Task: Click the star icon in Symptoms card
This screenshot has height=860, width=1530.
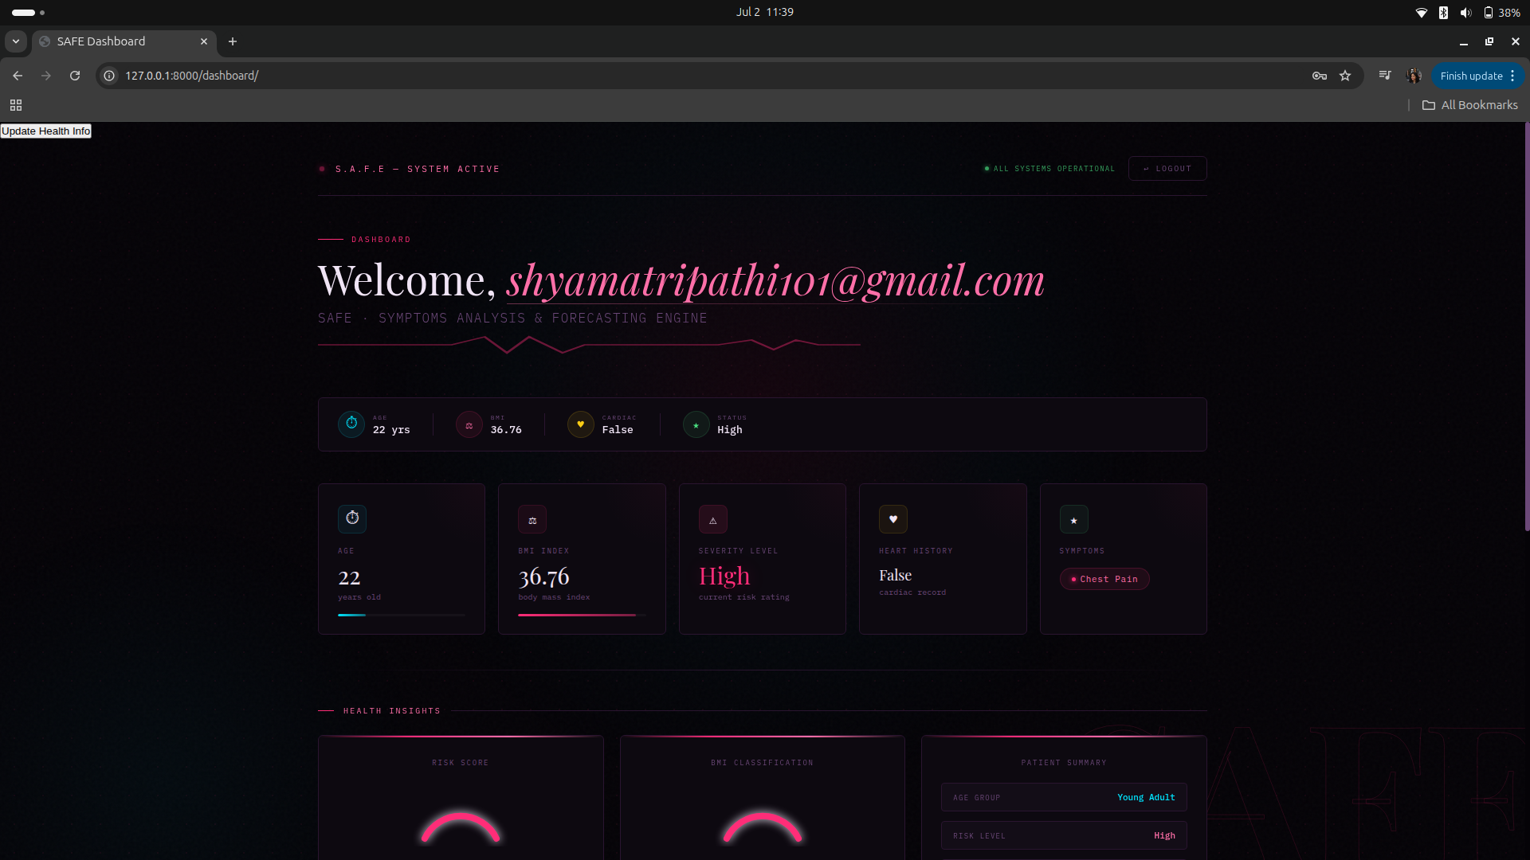Action: [1073, 520]
